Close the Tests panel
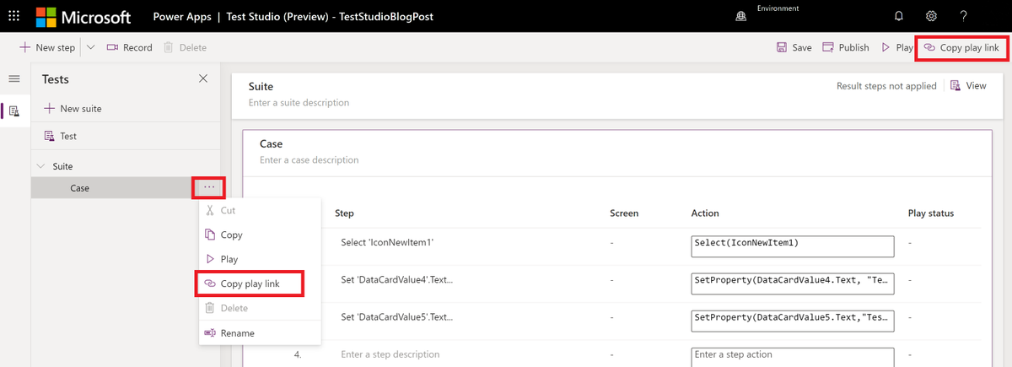 [202, 78]
